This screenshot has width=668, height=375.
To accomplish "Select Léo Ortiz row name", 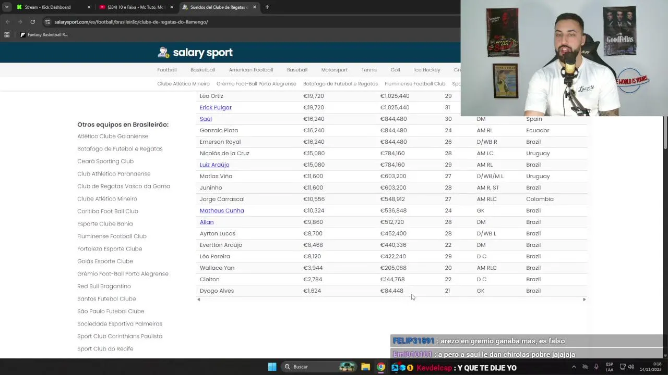I will point(211,96).
